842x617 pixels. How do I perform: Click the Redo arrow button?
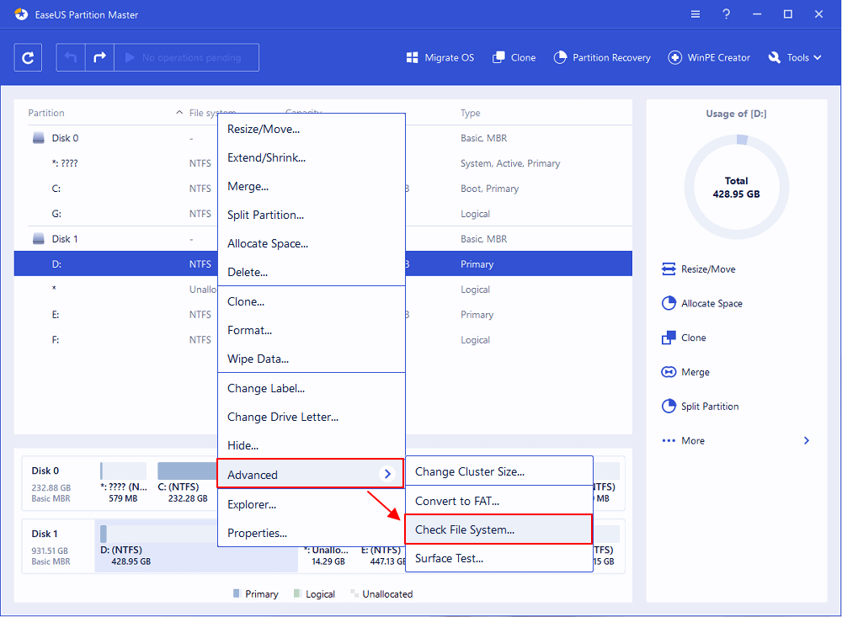tap(100, 57)
